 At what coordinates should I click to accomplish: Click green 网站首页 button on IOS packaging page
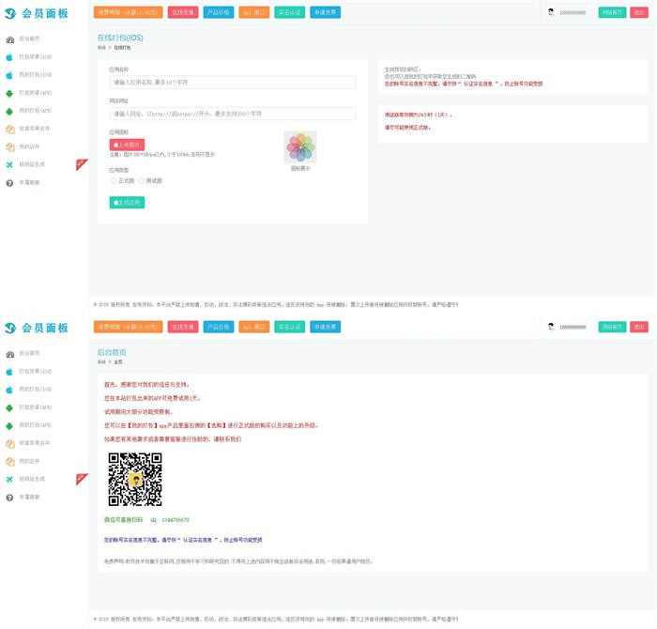click(612, 12)
